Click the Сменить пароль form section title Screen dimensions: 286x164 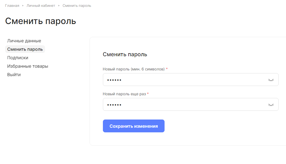pos(125,54)
